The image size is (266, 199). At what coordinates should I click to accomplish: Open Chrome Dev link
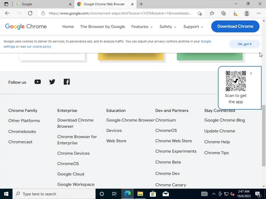(167, 173)
